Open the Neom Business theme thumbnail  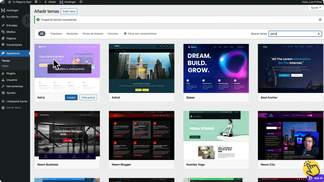67,135
